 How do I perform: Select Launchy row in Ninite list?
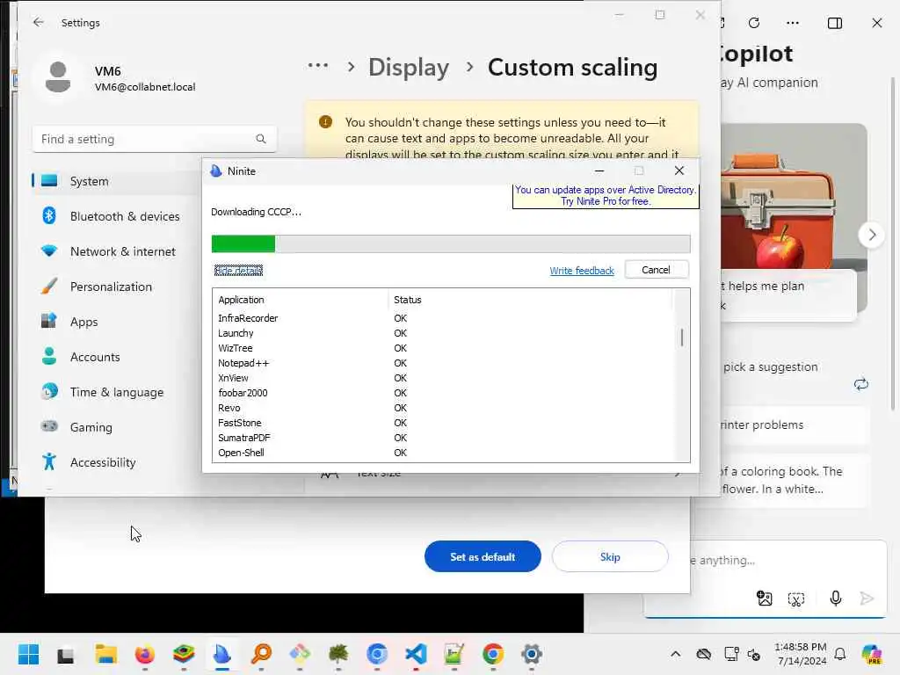pos(442,333)
